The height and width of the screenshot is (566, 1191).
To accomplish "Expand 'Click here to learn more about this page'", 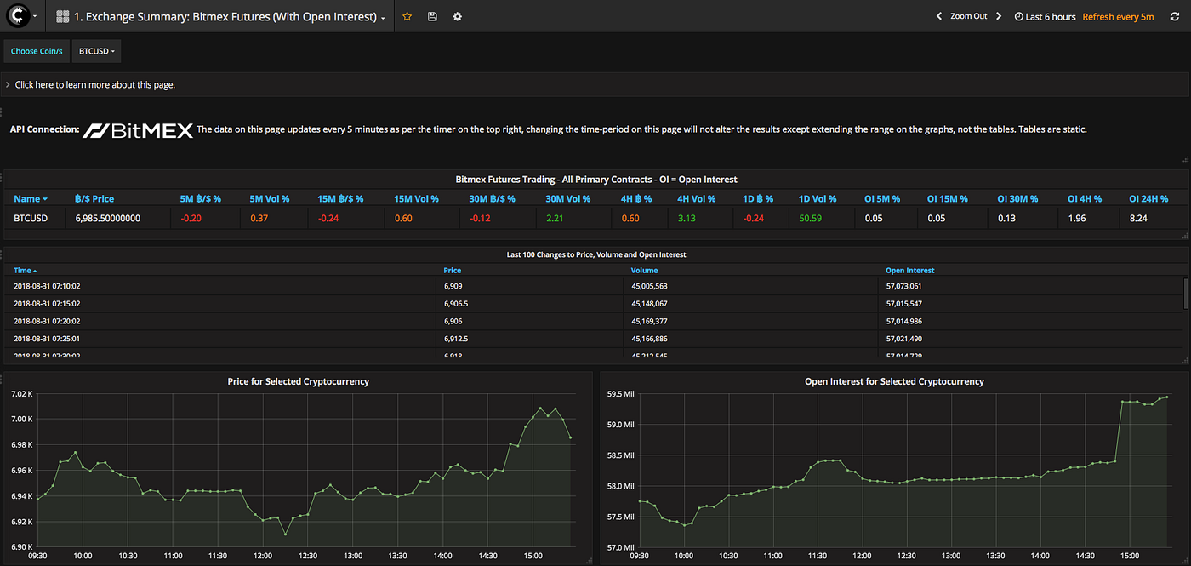I will tap(95, 84).
